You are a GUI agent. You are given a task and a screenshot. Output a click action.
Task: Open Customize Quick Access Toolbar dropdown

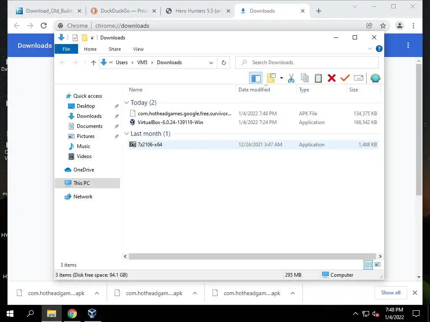point(92,38)
